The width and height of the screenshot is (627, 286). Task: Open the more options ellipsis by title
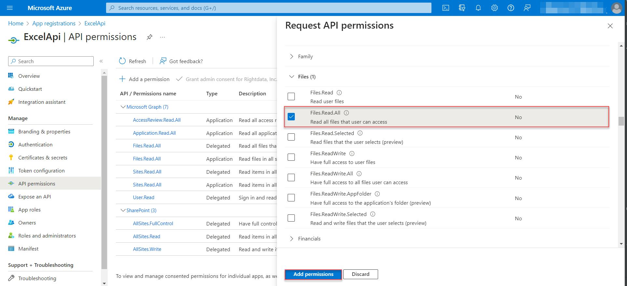click(x=163, y=37)
